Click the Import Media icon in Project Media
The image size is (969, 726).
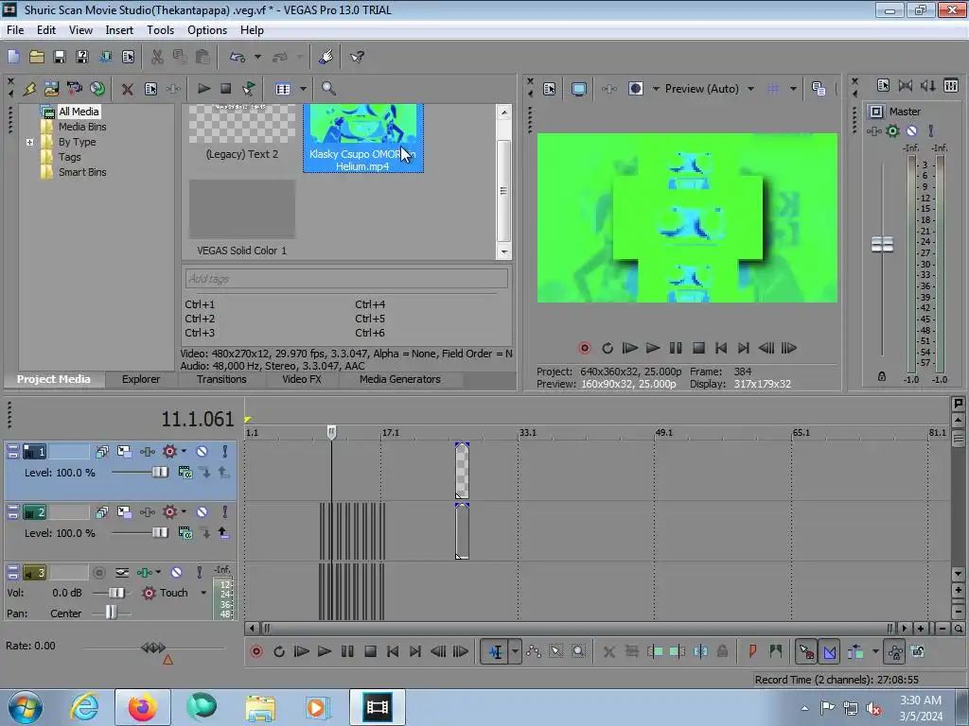point(51,89)
